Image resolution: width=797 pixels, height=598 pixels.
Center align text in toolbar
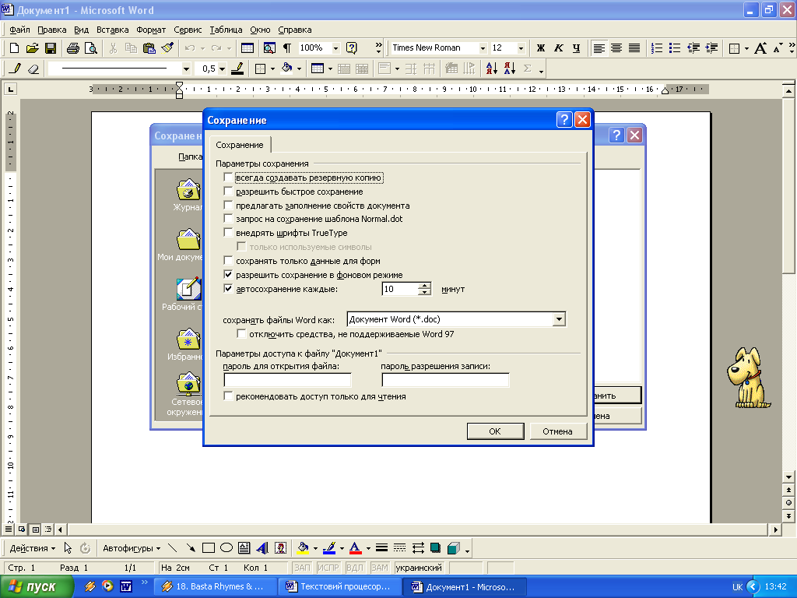pos(616,47)
